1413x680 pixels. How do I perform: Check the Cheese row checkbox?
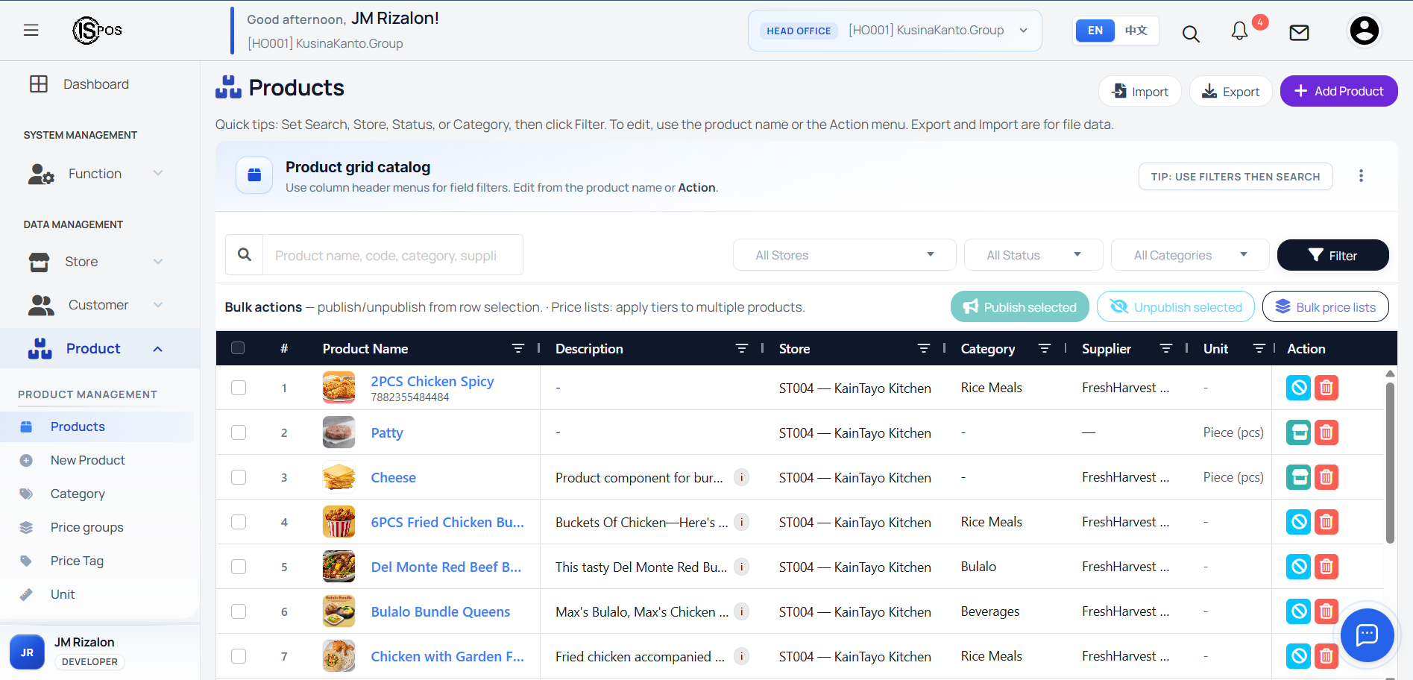click(x=239, y=477)
